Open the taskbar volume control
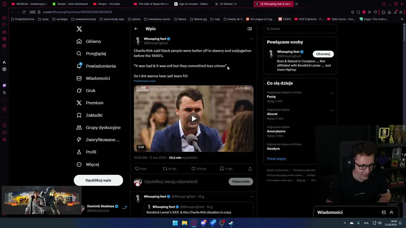406x228 pixels. coord(380,223)
